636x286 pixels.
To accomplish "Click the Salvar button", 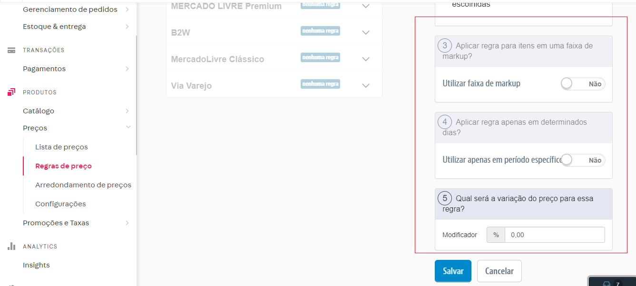I will 453,271.
